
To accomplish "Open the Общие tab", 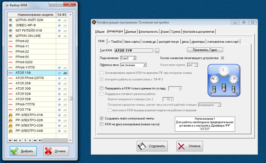I will pos(100,32).
